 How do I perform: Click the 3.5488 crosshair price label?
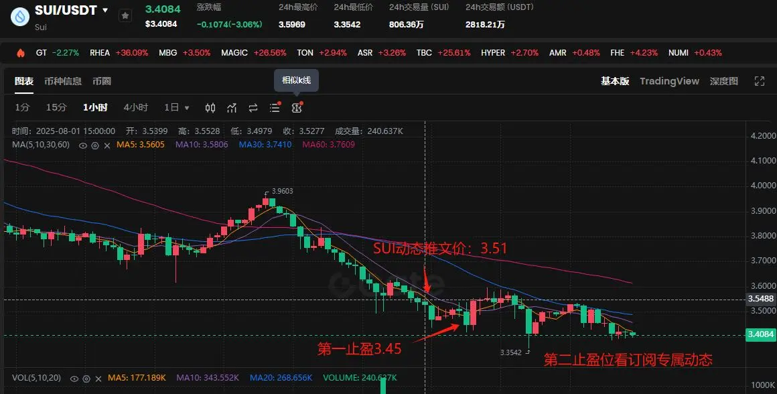pyautogui.click(x=761, y=299)
